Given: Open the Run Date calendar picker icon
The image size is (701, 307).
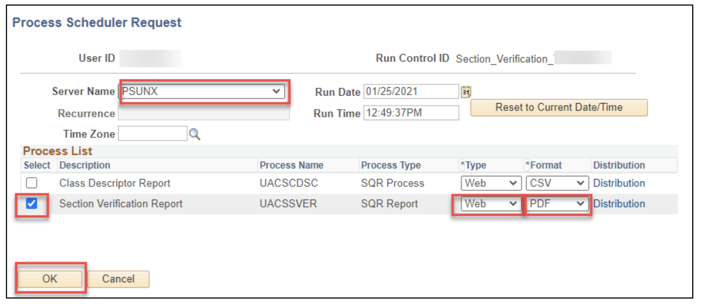Looking at the screenshot, I should pyautogui.click(x=466, y=92).
